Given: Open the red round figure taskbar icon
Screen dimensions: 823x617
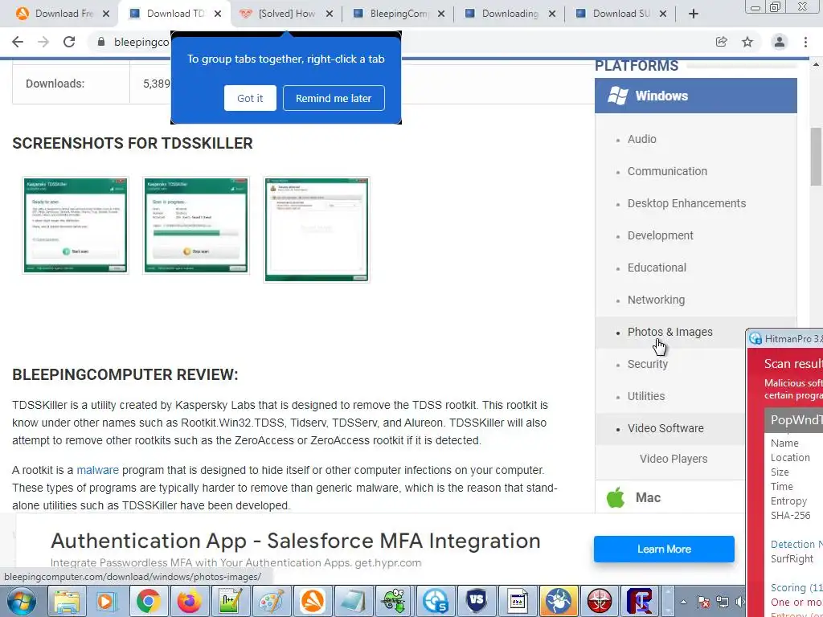Looking at the screenshot, I should (599, 601).
